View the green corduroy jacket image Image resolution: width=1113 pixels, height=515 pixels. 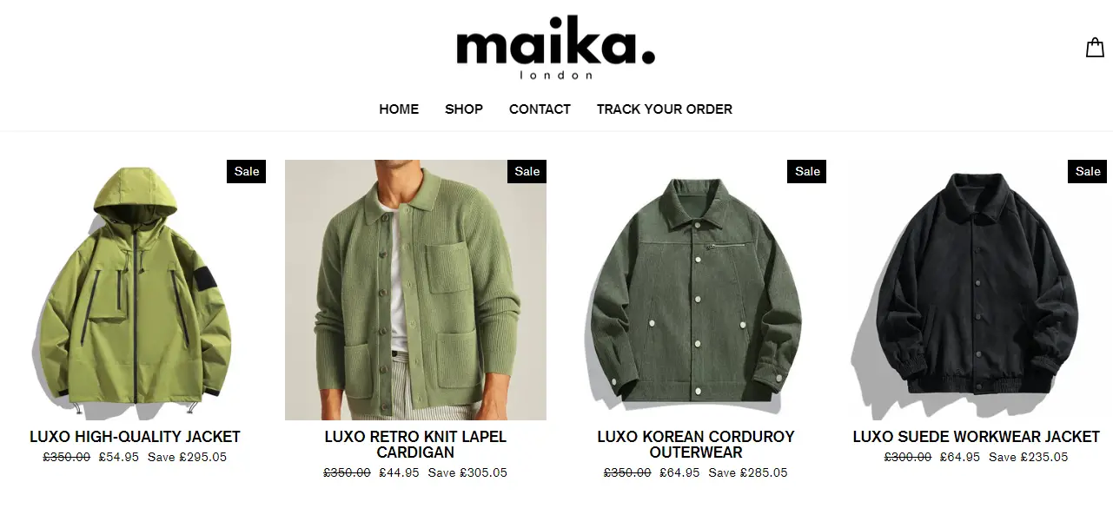coord(696,290)
